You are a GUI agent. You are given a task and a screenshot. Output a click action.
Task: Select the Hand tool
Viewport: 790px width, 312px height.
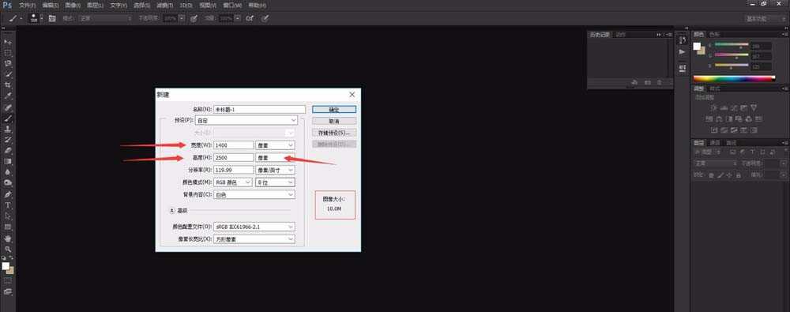[8, 238]
